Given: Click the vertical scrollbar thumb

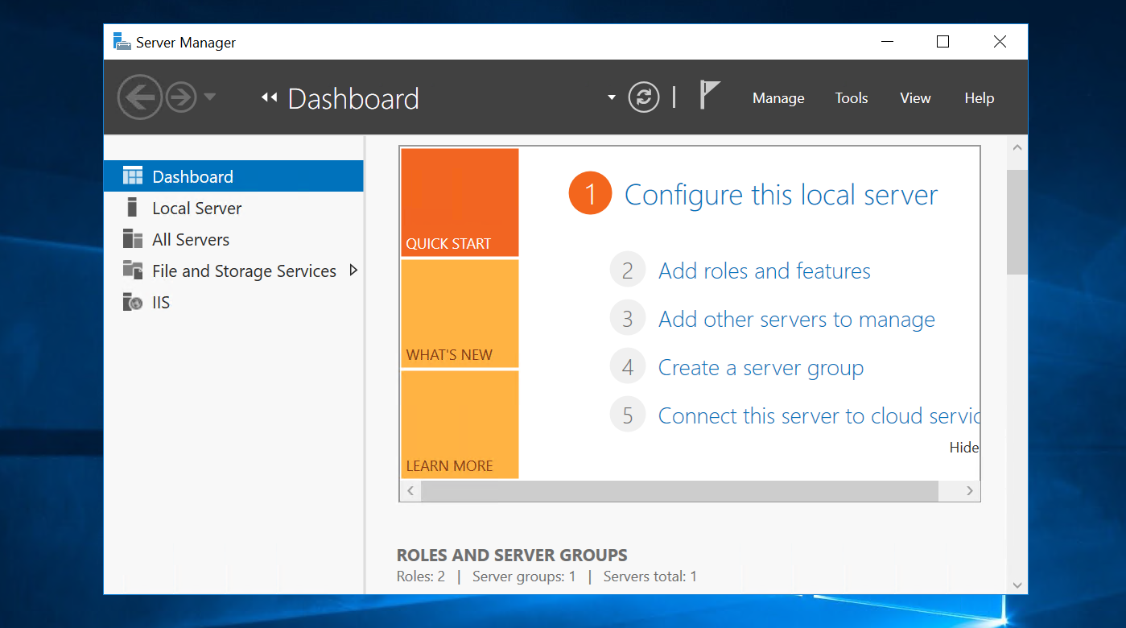Looking at the screenshot, I should (x=1017, y=221).
